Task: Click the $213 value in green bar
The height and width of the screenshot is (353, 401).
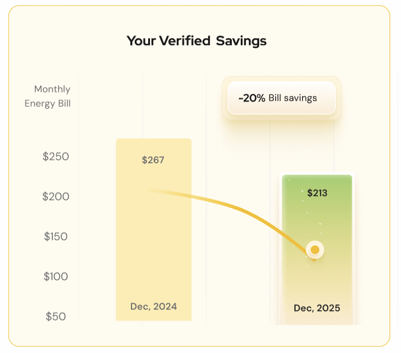Action: coord(317,193)
